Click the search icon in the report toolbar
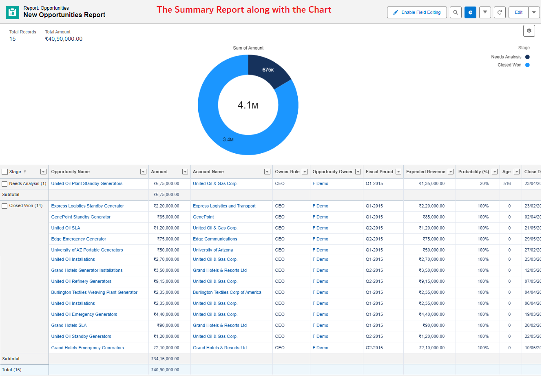This screenshot has width=542, height=377. pyautogui.click(x=456, y=12)
